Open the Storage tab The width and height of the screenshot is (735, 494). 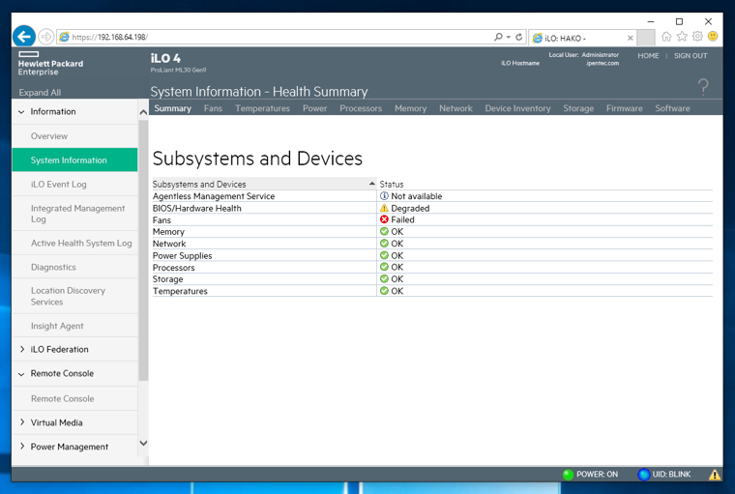point(578,108)
